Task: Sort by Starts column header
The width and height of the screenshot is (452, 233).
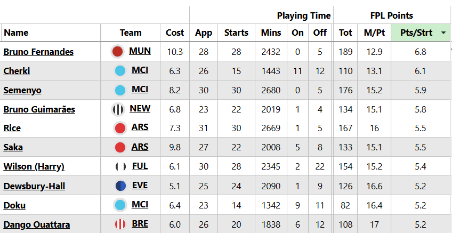Action: 236,33
